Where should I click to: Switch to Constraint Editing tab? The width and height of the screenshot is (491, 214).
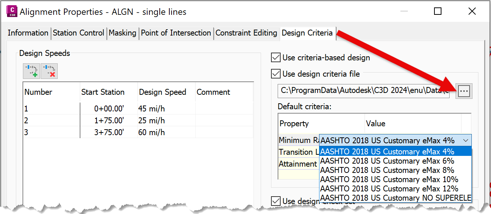point(246,33)
